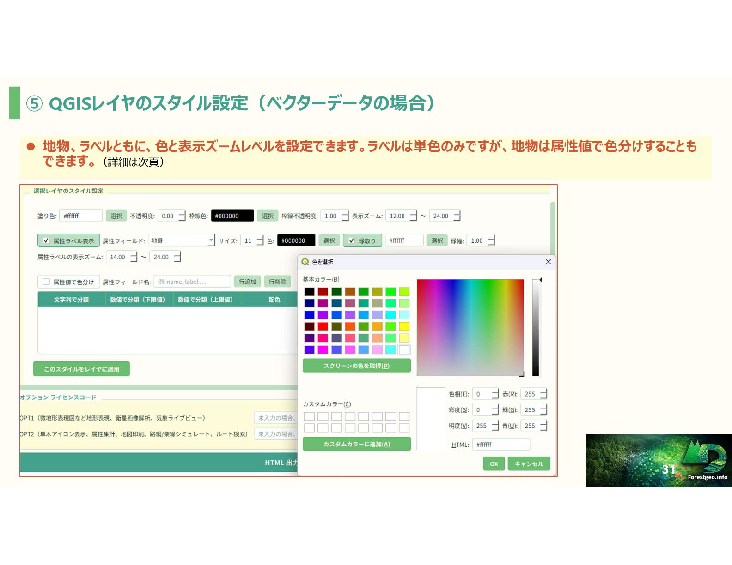Click the 文字列で分類 column header
The height and width of the screenshot is (565, 732).
71,300
